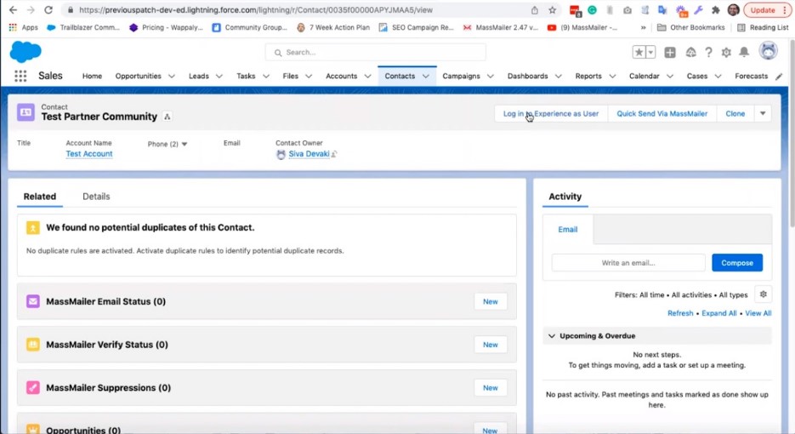Image resolution: width=795 pixels, height=434 pixels.
Task: Expand the Phone (2) dropdown
Action: coord(184,144)
